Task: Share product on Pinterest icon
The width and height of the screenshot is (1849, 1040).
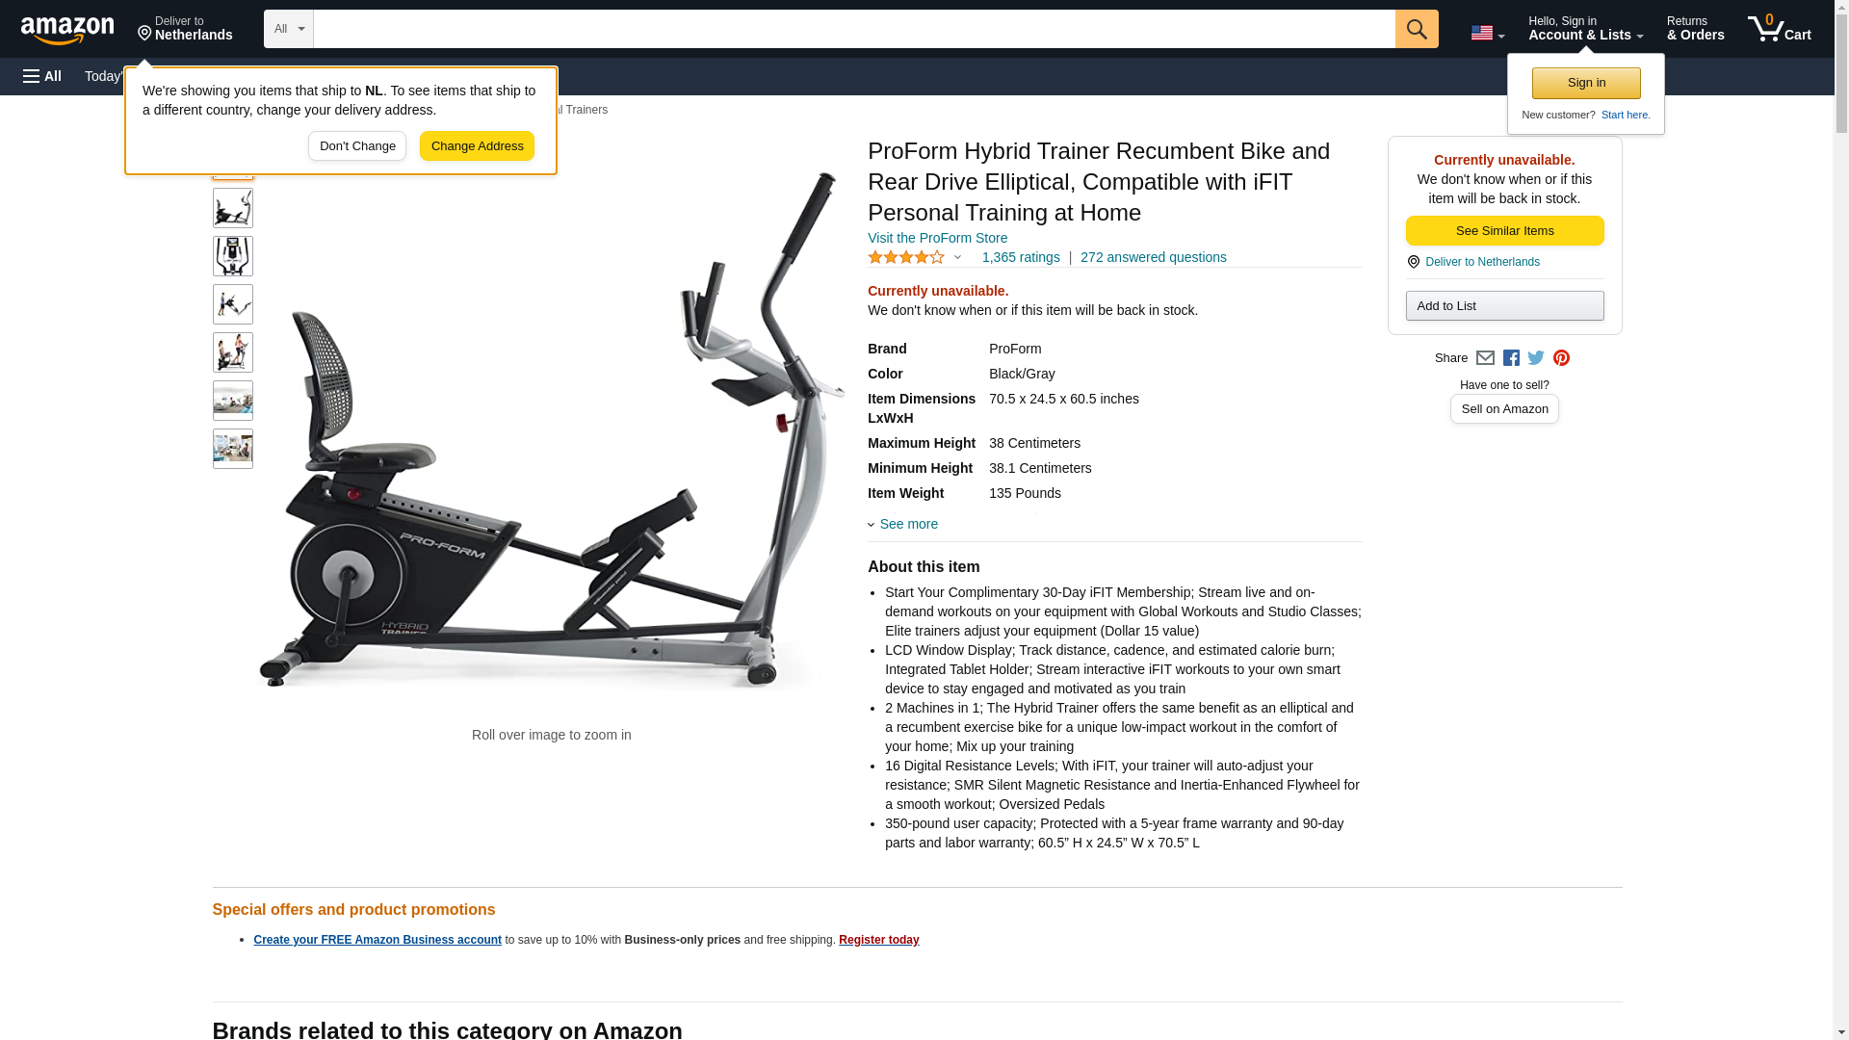Action: (x=1561, y=358)
